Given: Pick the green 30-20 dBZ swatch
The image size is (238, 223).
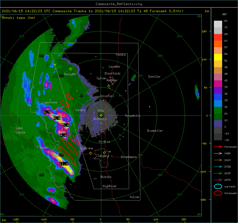Looking at the screenshot, I should tap(218, 110).
